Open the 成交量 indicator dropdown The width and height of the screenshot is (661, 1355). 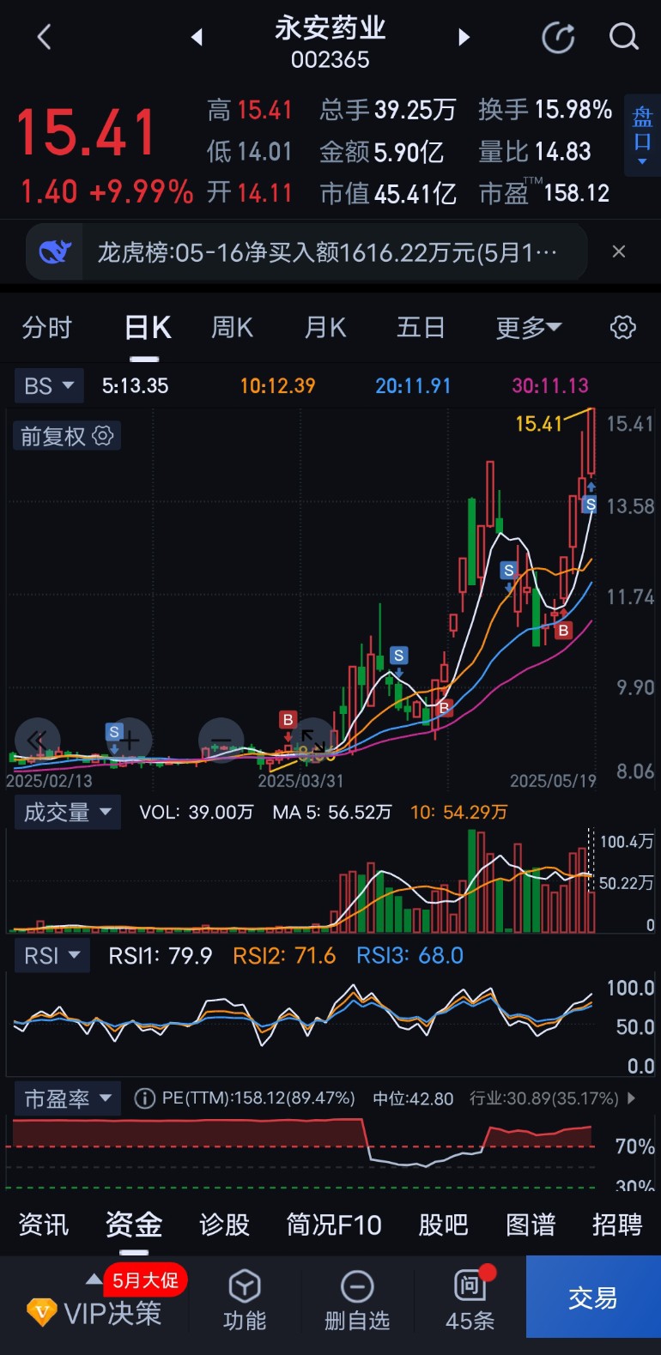68,812
